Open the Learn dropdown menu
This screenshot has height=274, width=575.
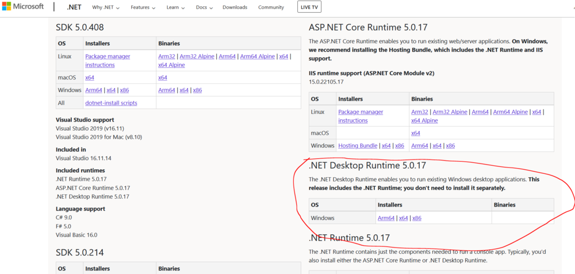(x=175, y=7)
